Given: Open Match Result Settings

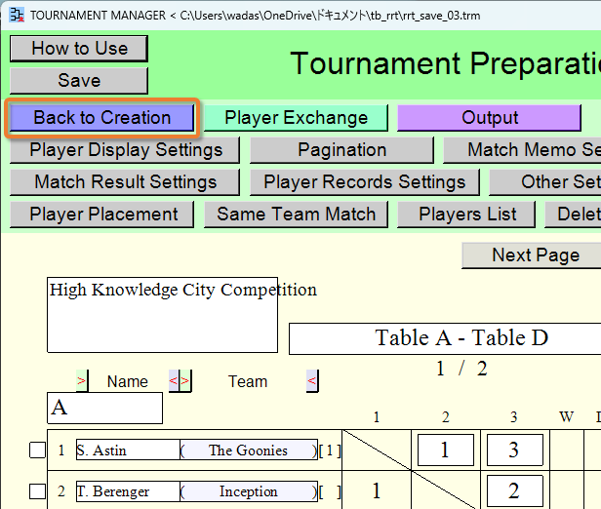Looking at the screenshot, I should point(125,182).
